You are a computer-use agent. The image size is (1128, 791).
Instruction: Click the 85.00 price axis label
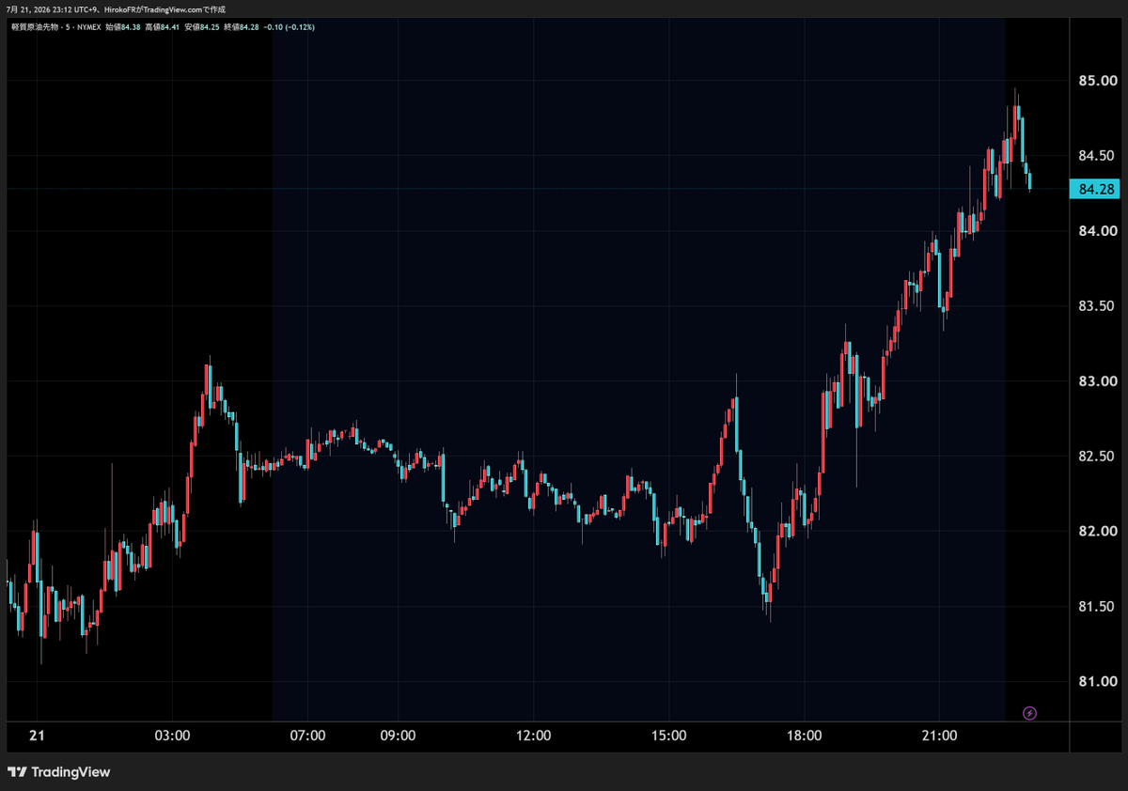click(x=1097, y=81)
